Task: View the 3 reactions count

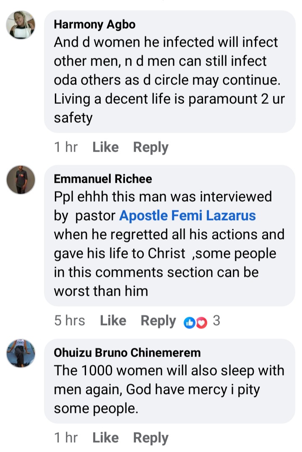Action: pyautogui.click(x=216, y=321)
